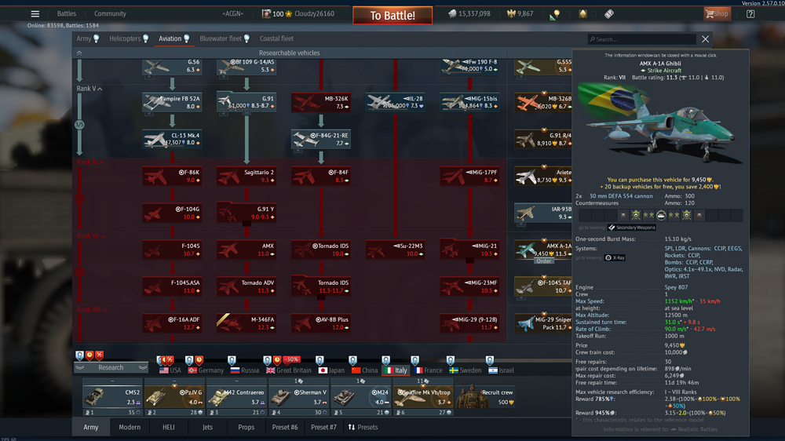Switch to Preset #6
Viewport: 785px width, 441px height.
point(285,428)
